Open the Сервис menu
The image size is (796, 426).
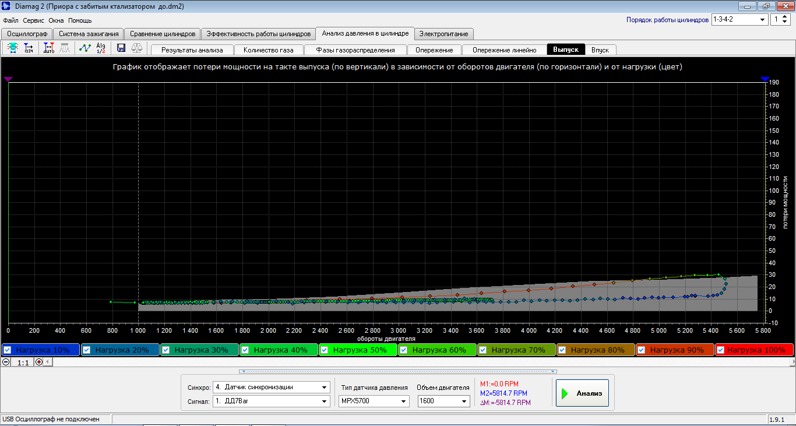(x=34, y=20)
